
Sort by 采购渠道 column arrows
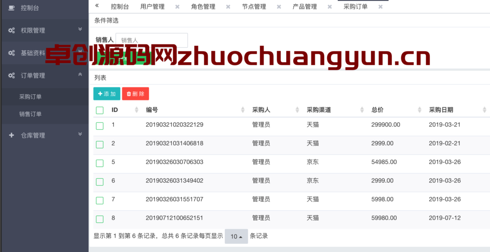click(362, 110)
